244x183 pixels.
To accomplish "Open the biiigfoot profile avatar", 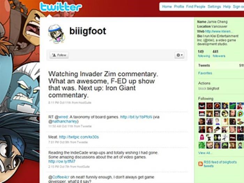I will pyautogui.click(x=56, y=34).
